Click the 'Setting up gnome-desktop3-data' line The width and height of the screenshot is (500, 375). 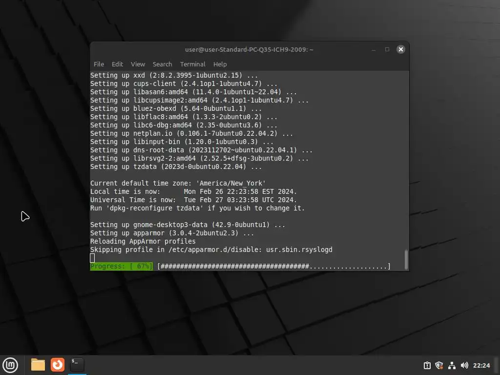187,225
